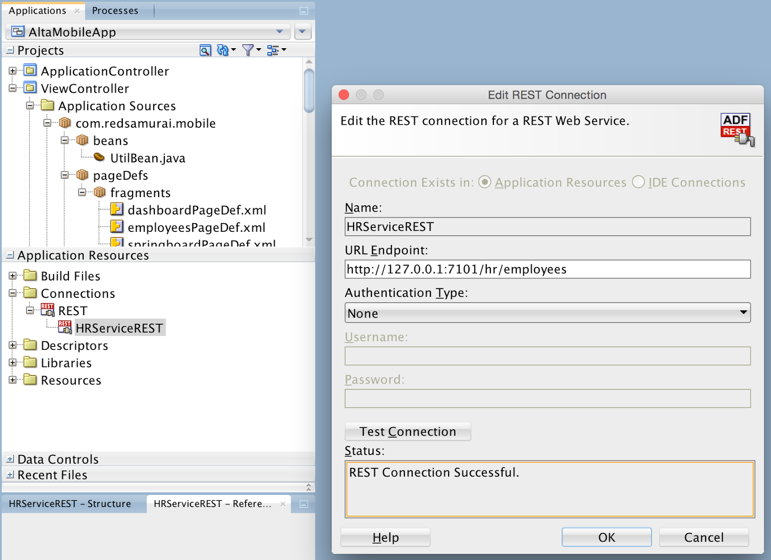Open the Authentication Type dropdown

click(548, 313)
